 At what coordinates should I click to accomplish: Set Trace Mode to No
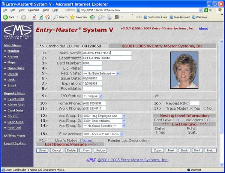(205, 109)
